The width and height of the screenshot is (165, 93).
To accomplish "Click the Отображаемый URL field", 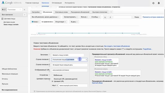I will coord(69,70).
